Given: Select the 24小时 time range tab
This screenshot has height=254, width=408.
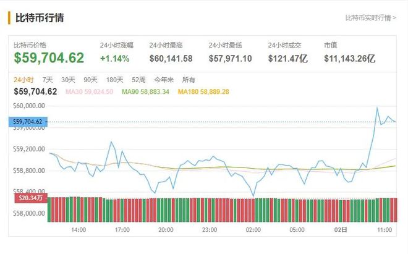Looking at the screenshot, I should pos(23,80).
